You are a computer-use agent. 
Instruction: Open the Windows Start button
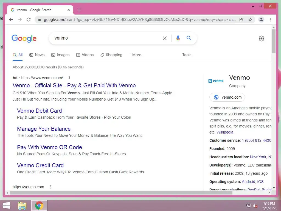[7, 206]
